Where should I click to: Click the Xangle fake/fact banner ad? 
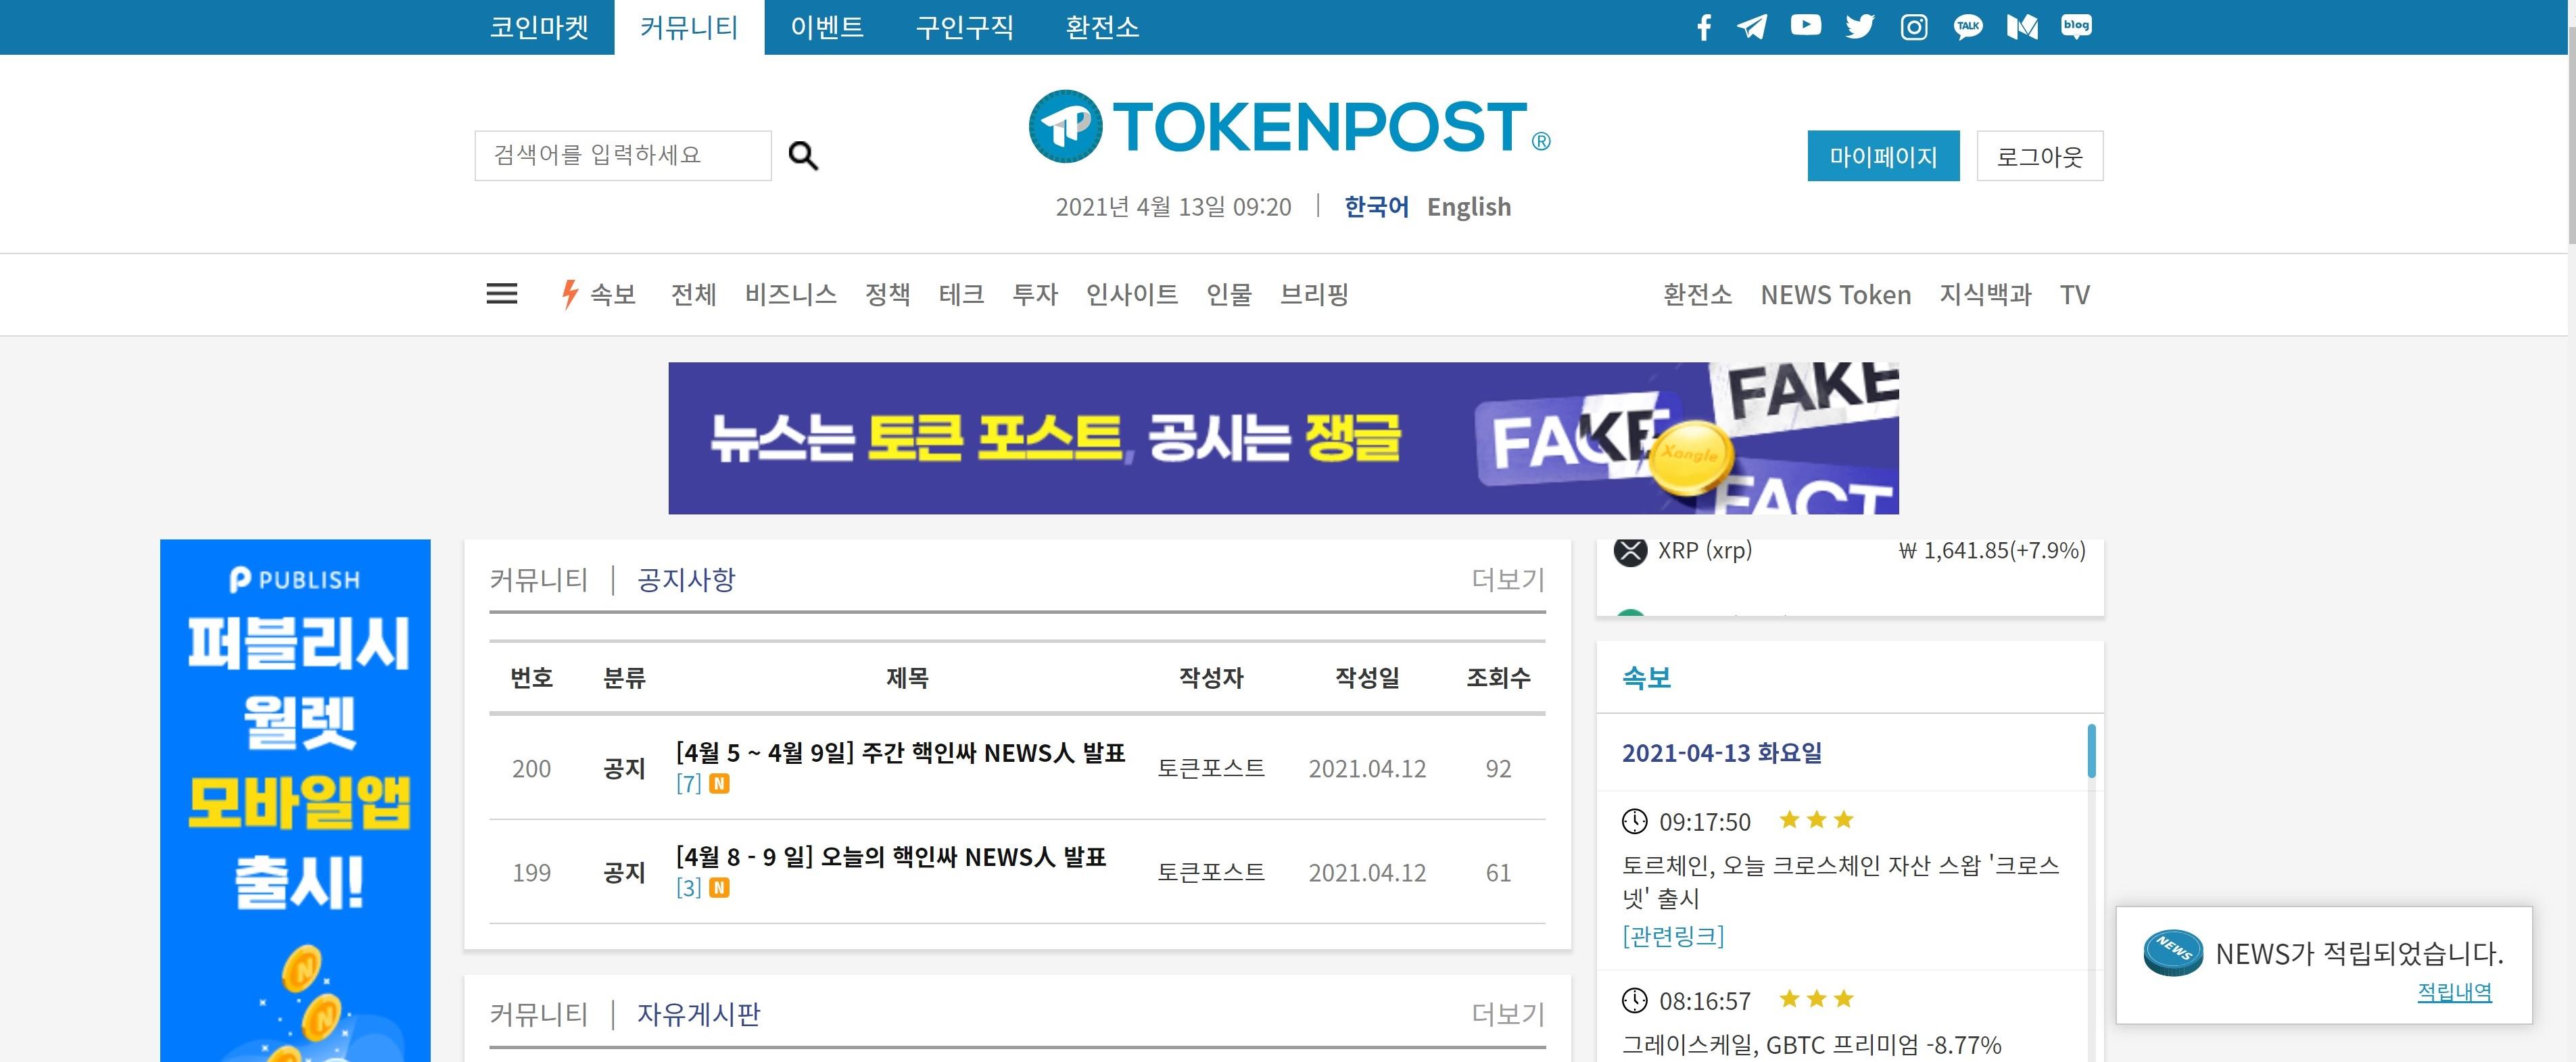(1283, 438)
